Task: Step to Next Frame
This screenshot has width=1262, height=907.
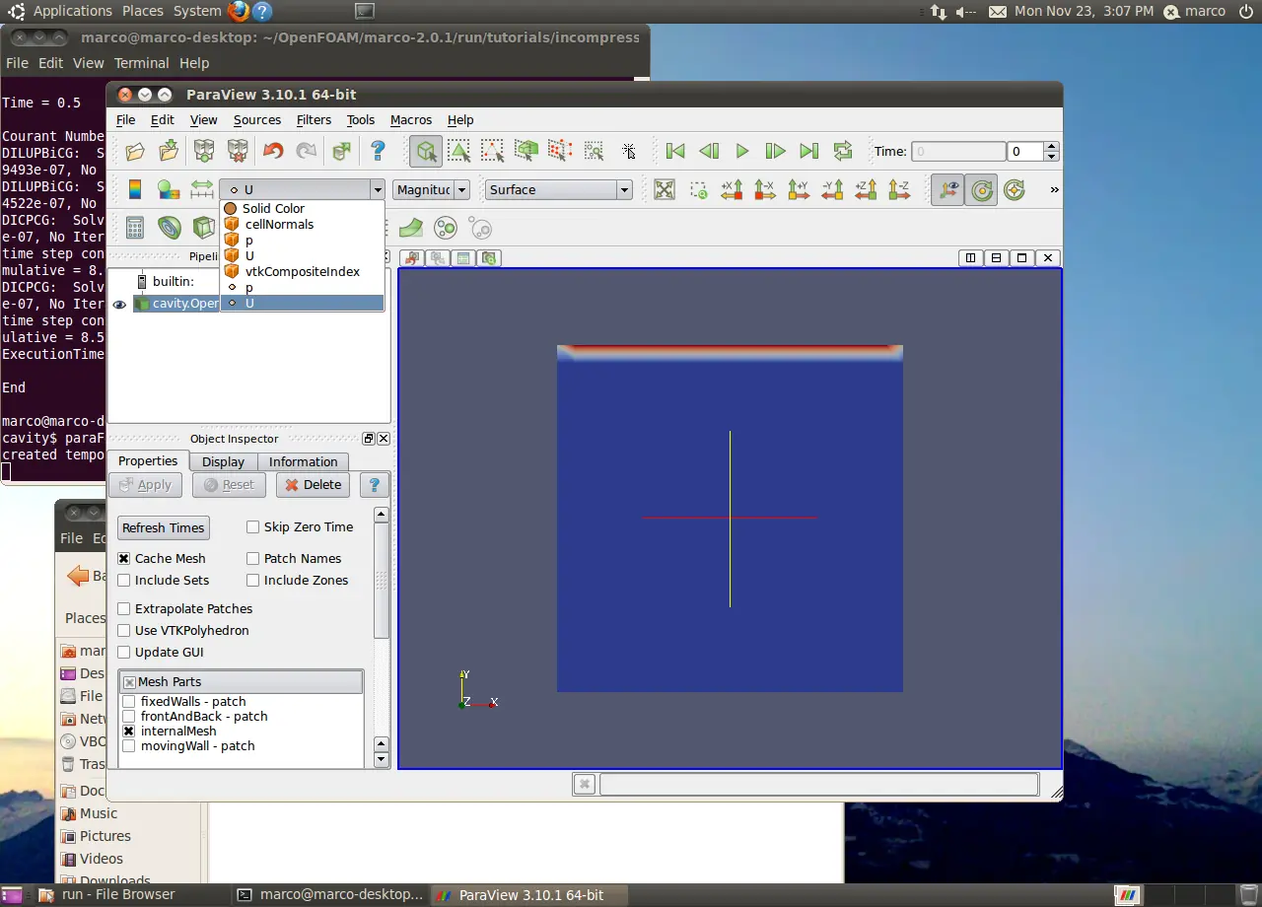Action: point(776,151)
